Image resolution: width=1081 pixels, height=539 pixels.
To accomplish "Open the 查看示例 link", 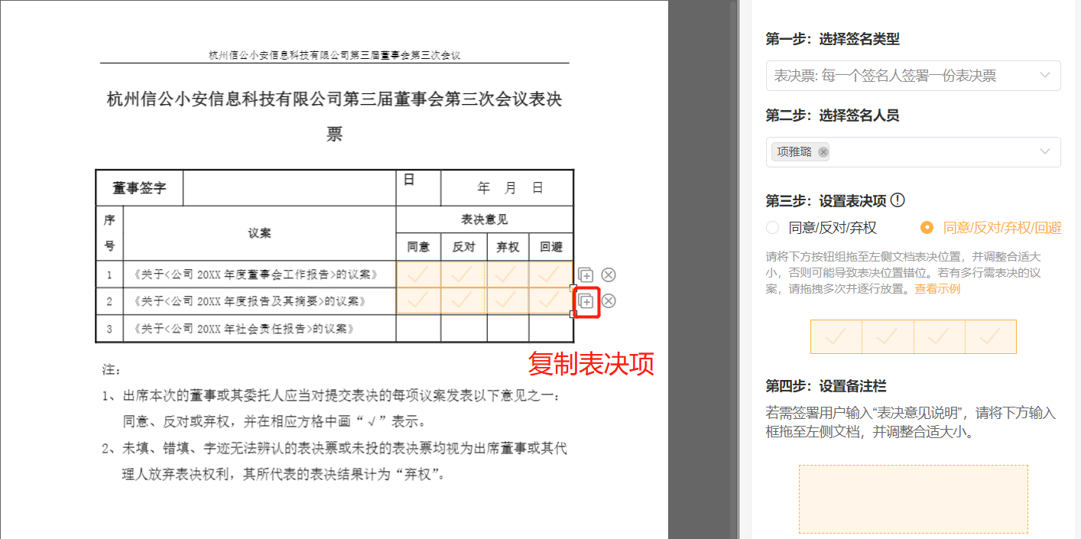I will tap(937, 289).
